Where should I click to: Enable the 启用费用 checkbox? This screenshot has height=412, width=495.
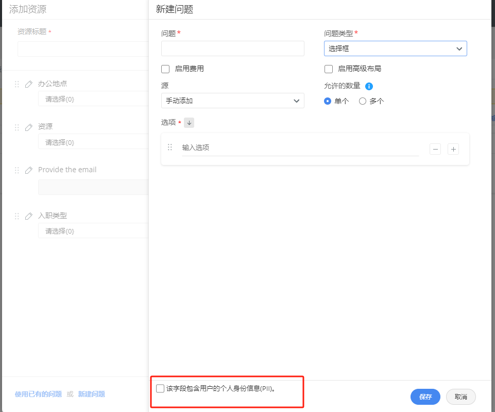tap(165, 69)
